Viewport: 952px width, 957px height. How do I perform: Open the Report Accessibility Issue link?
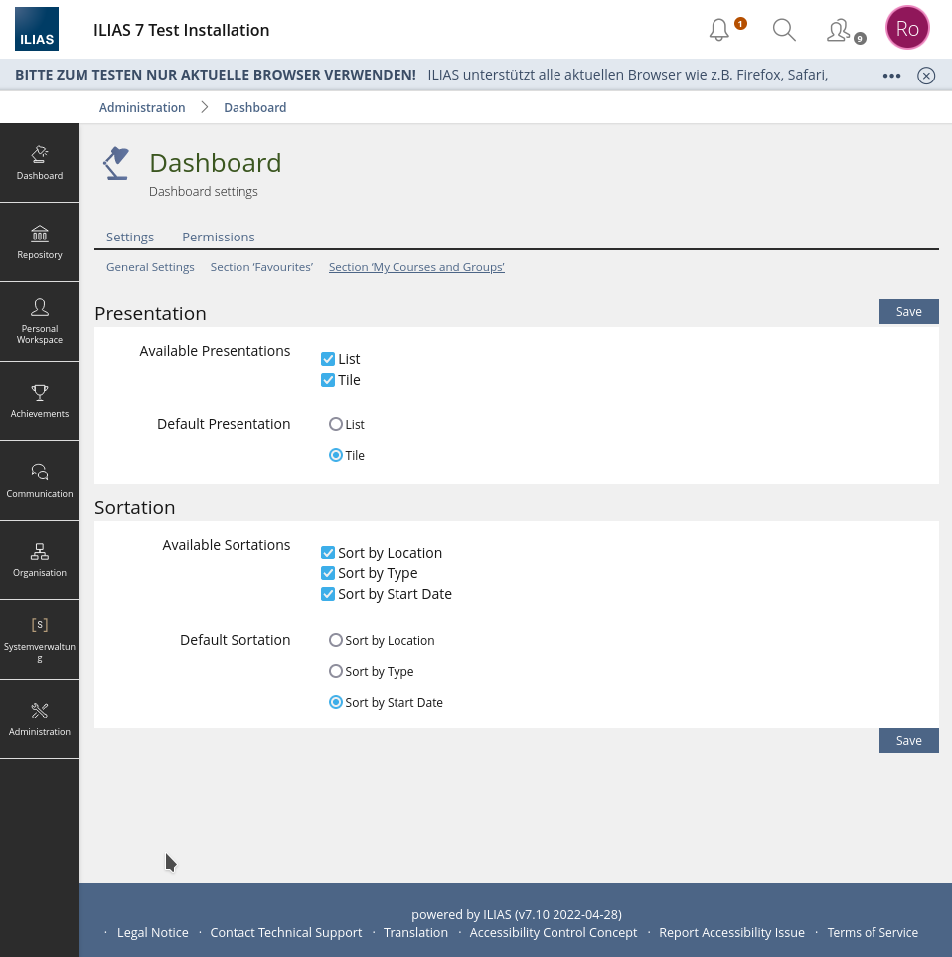(731, 932)
